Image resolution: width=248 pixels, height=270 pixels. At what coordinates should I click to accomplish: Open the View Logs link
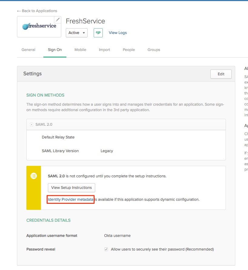(118, 33)
